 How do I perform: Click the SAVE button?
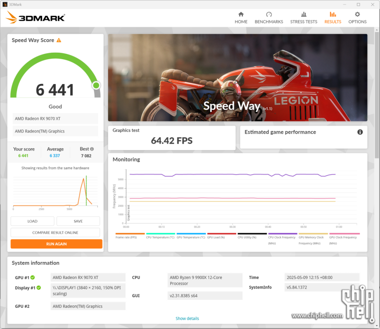click(78, 221)
